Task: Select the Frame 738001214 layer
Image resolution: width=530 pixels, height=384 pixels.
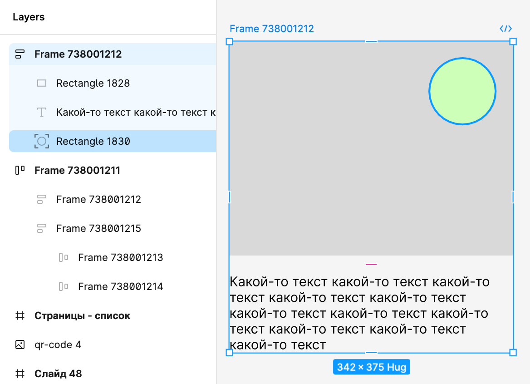Action: (x=120, y=287)
